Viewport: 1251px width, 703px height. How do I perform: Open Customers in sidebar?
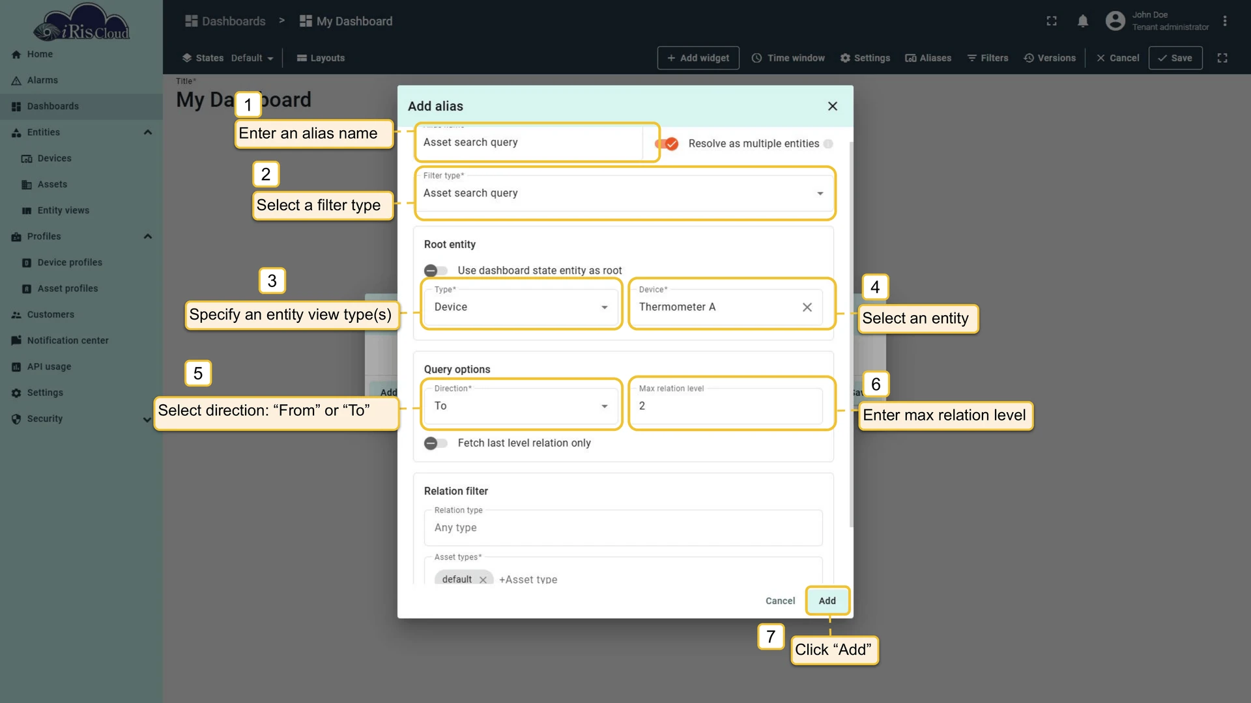click(x=50, y=314)
